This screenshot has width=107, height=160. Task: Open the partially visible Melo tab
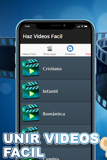click(88, 54)
